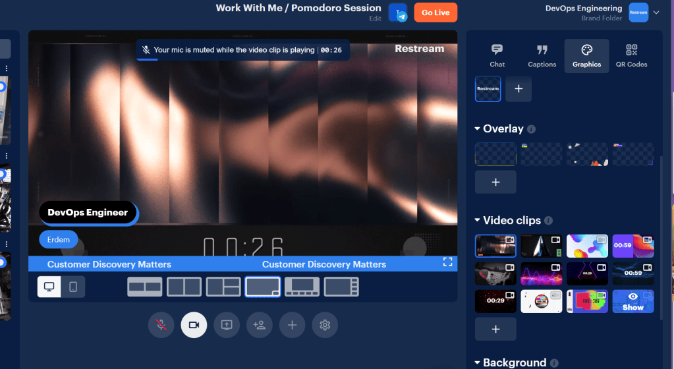Click the DevOps Engineer caption on preview

click(x=88, y=212)
